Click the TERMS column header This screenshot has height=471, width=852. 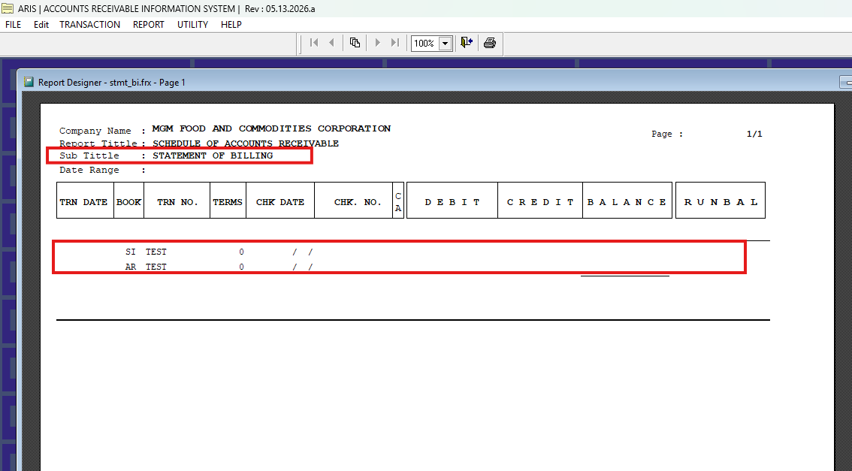[x=228, y=201]
